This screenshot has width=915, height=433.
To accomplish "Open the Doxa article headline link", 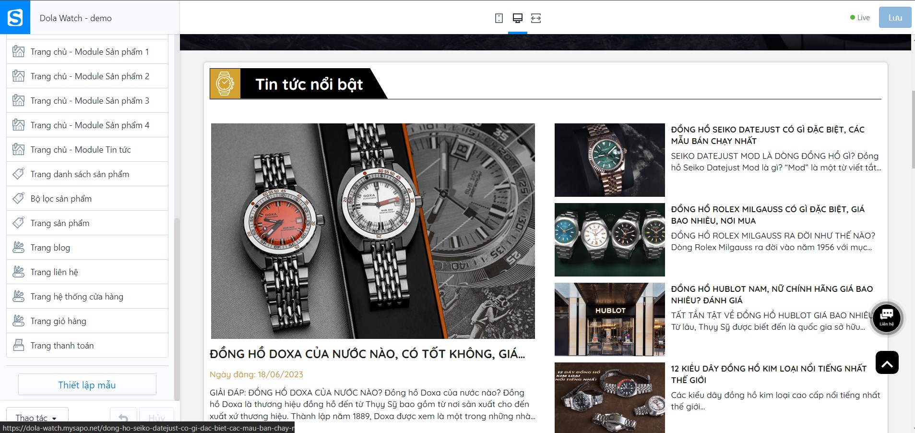I will (367, 354).
